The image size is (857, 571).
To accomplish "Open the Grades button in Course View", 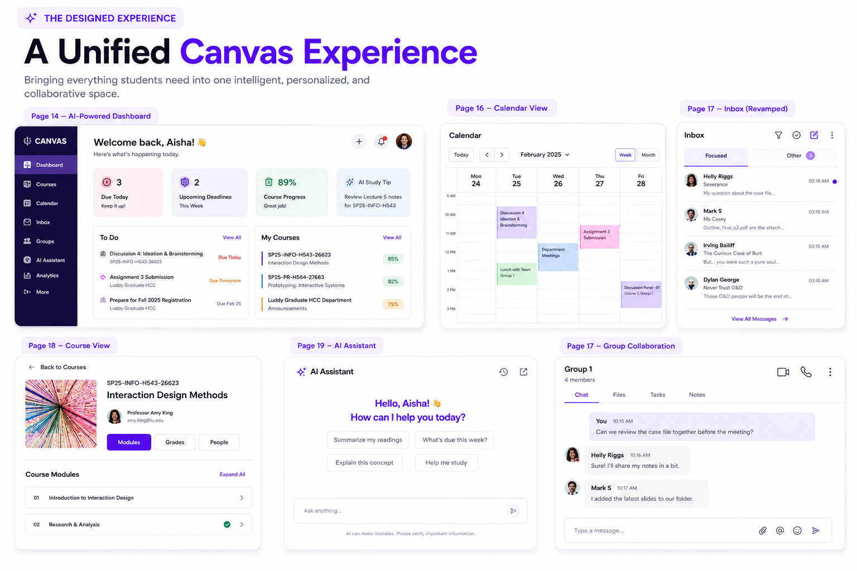I will 175,442.
